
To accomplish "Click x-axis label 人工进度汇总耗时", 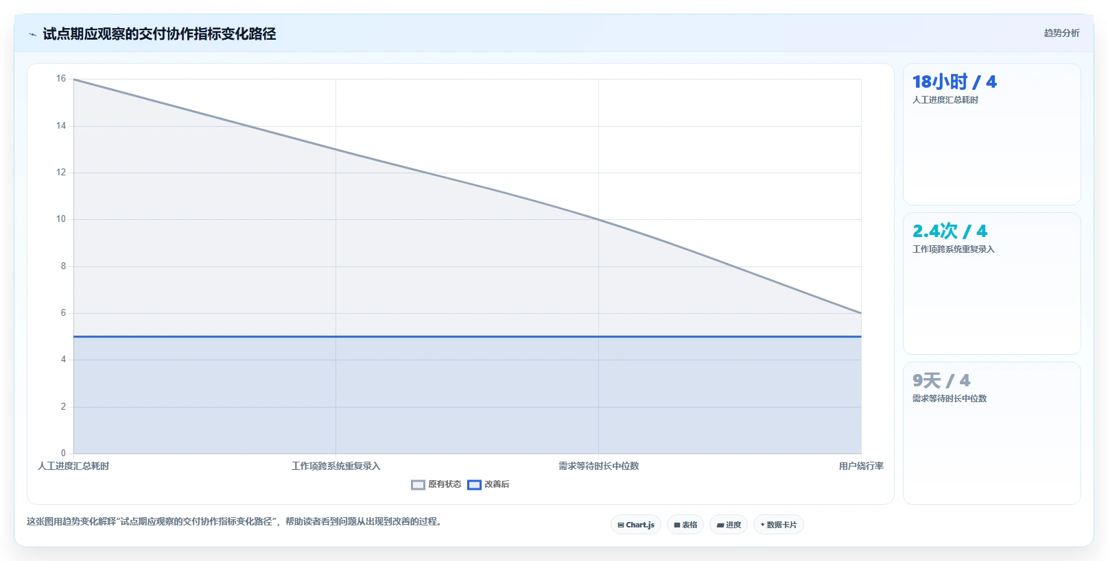I will pyautogui.click(x=73, y=466).
